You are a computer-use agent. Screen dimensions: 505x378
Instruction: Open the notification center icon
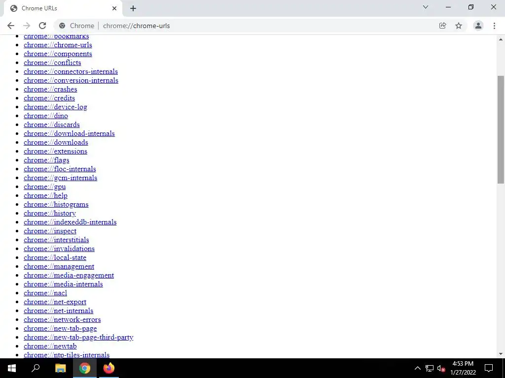(489, 368)
